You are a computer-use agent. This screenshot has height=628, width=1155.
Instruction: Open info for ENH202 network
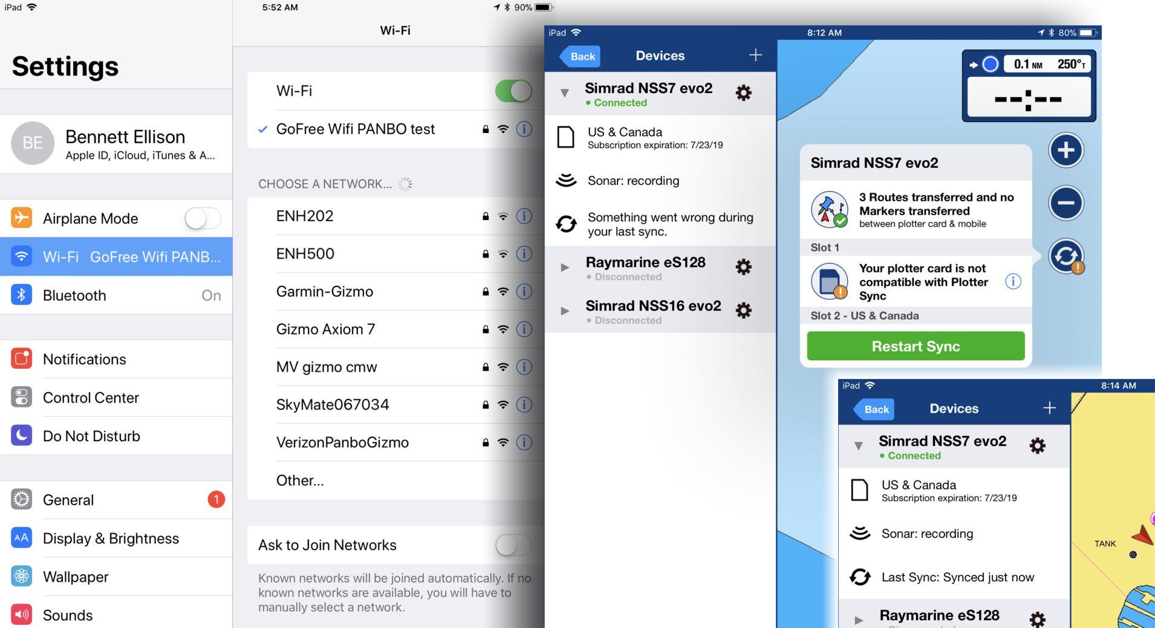pos(524,216)
